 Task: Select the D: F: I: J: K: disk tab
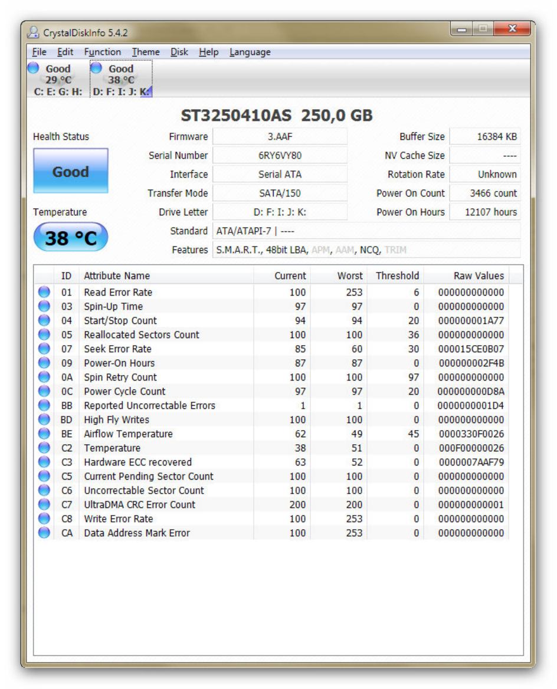point(122,80)
